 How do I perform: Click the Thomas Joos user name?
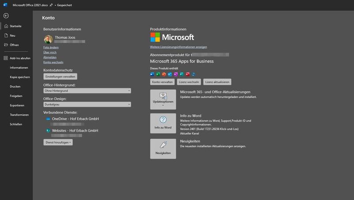65,37
